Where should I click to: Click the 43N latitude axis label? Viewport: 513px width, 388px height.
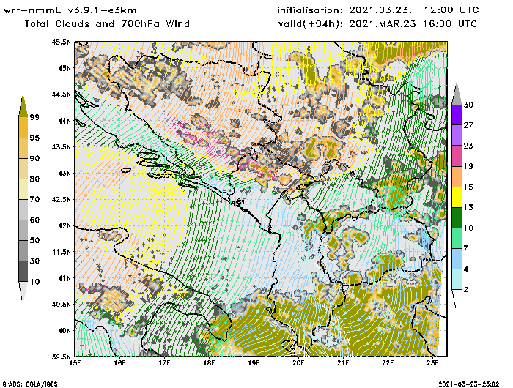64,173
